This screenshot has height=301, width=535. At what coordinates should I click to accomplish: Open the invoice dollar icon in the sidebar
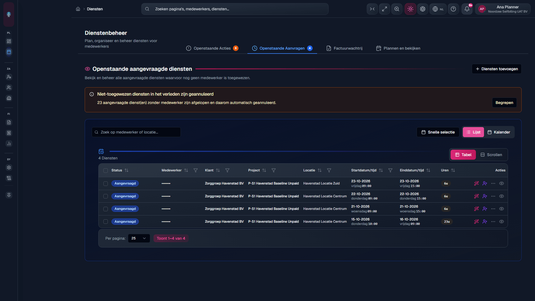point(9,133)
